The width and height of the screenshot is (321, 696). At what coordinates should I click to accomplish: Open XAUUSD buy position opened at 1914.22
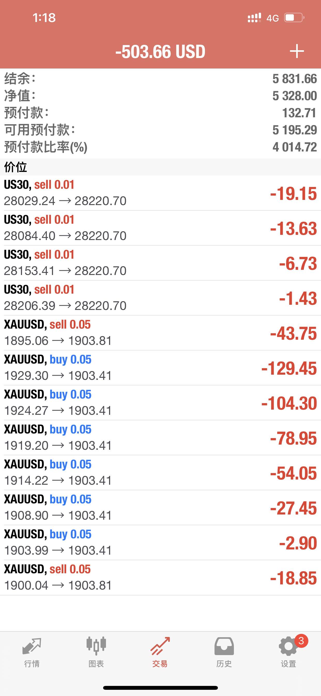point(160,473)
